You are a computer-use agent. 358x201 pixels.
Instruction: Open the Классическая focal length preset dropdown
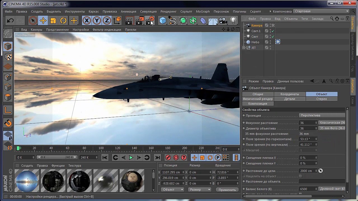tap(332, 123)
